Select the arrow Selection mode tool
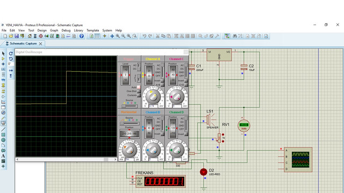344x193 pixels. (3, 54)
